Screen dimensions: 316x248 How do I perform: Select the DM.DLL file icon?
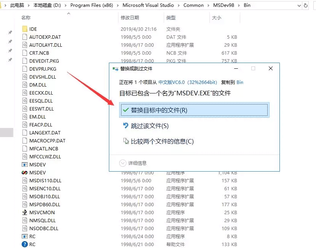25,85
